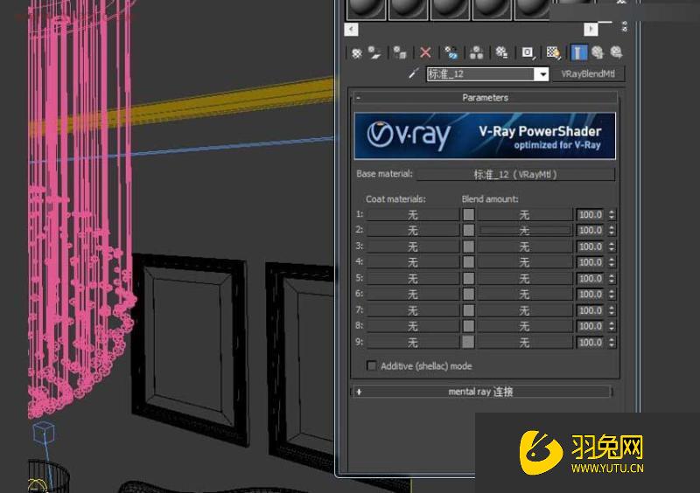Open the Material ID Channel flyout
The height and width of the screenshot is (493, 700).
[528, 53]
